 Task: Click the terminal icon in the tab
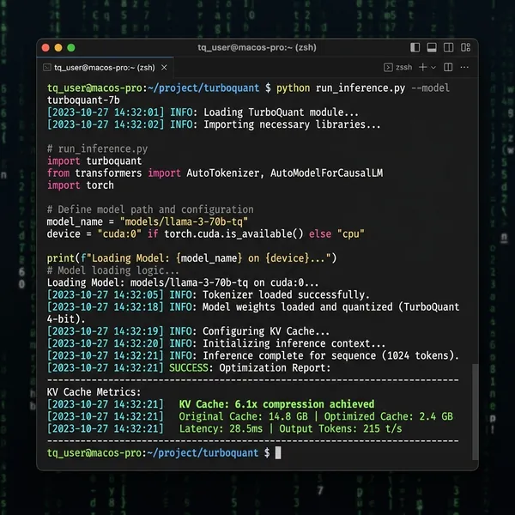tap(47, 68)
